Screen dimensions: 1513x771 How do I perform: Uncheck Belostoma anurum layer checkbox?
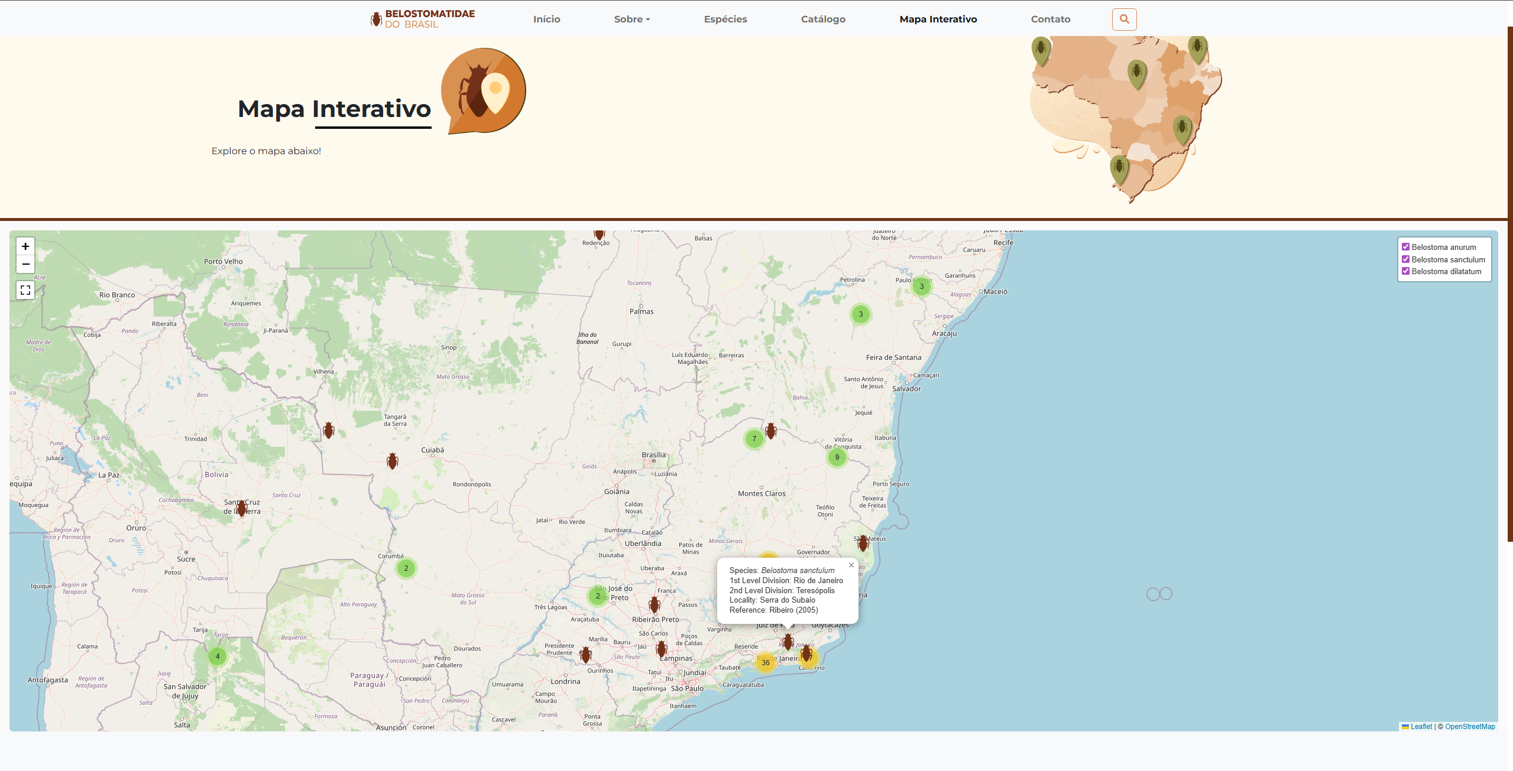tap(1406, 247)
